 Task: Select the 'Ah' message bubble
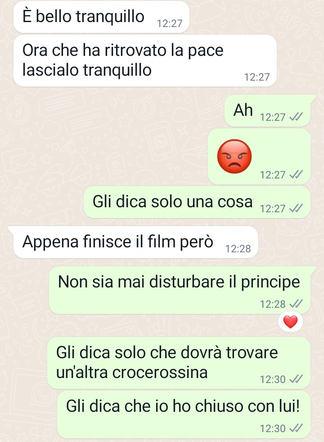[x=267, y=110]
